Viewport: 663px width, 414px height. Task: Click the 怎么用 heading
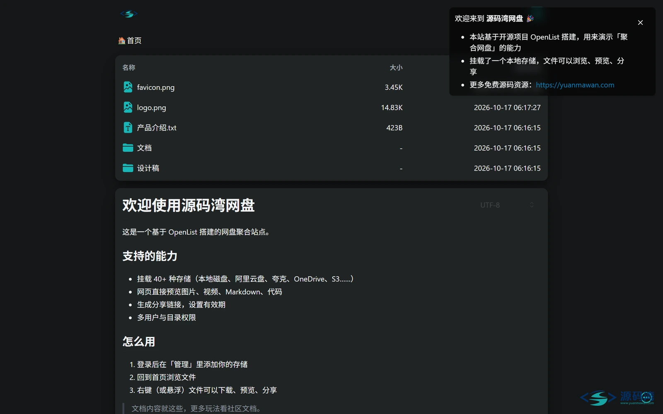coord(139,342)
